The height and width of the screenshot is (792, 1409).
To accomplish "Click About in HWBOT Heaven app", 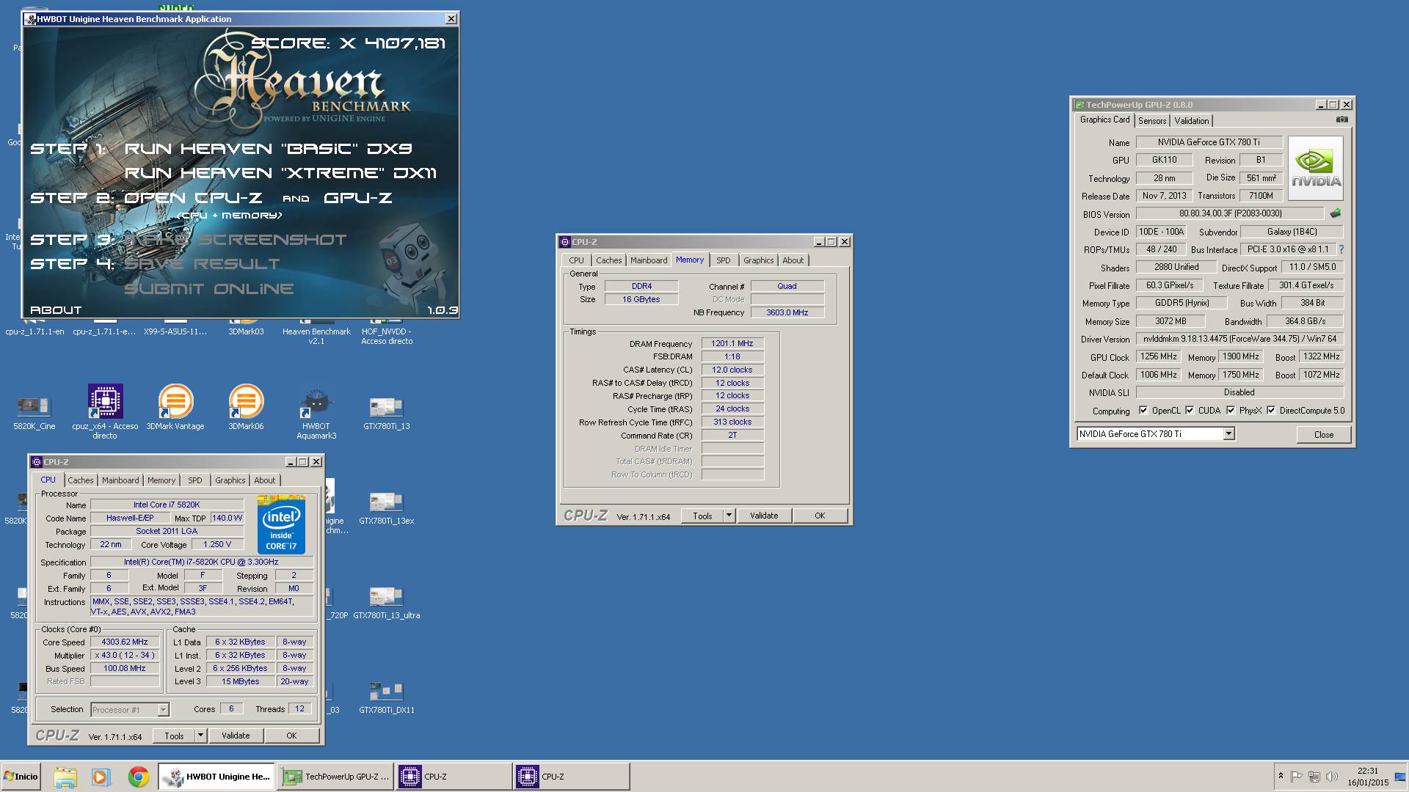I will tap(56, 310).
